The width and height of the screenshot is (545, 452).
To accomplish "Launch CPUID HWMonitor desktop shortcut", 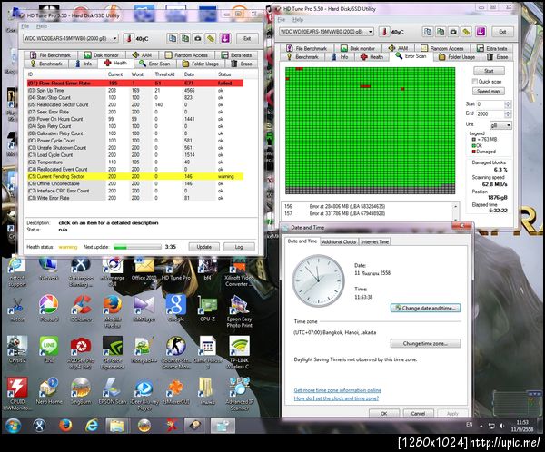I will click(16, 394).
